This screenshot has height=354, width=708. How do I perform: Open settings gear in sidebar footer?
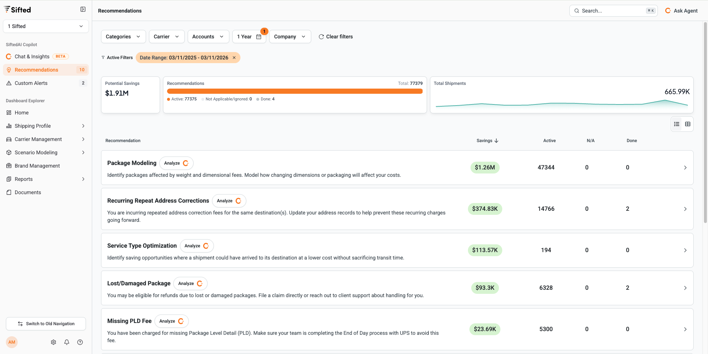(53, 342)
